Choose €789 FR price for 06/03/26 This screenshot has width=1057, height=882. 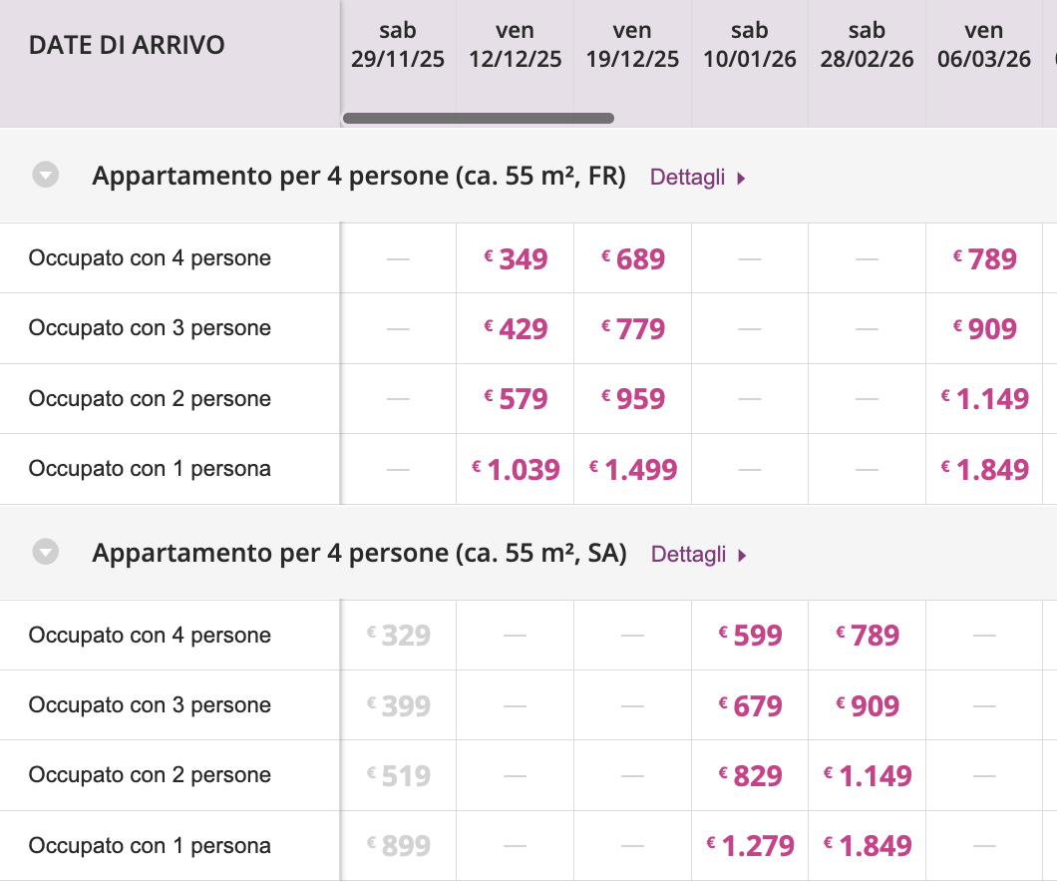pos(984,259)
